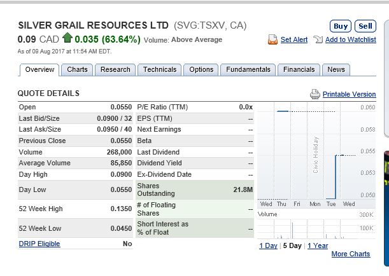View the Financials tab
The image size is (389, 276).
299,69
